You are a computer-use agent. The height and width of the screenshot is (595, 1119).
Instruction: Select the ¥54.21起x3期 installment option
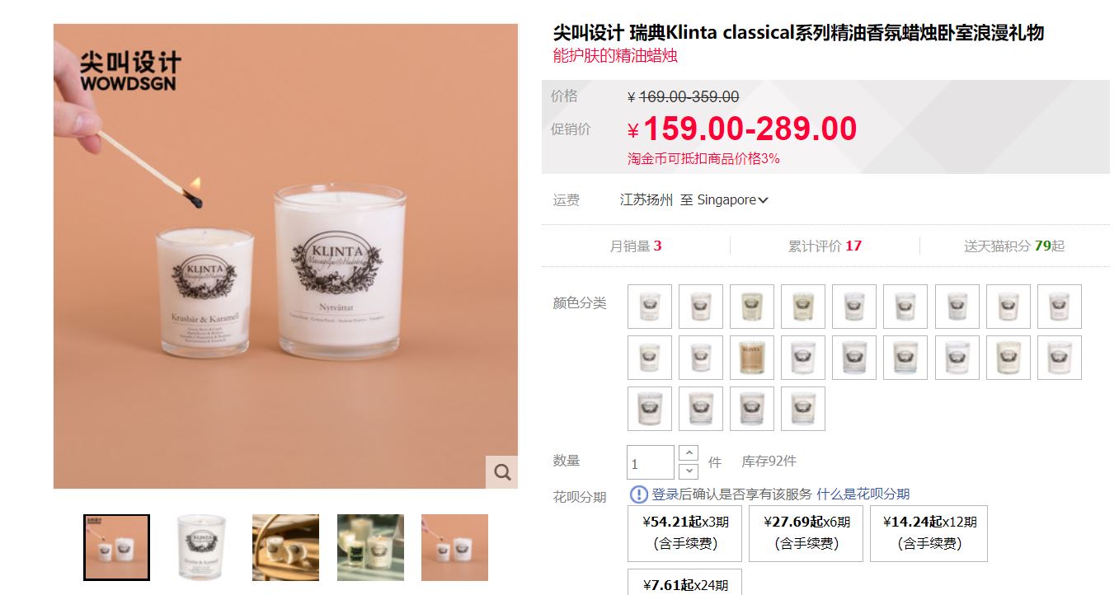[684, 533]
